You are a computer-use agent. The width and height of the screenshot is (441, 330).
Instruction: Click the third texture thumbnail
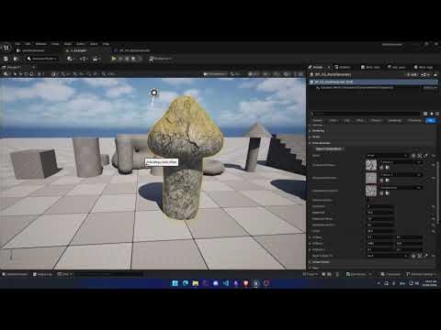click(x=371, y=191)
